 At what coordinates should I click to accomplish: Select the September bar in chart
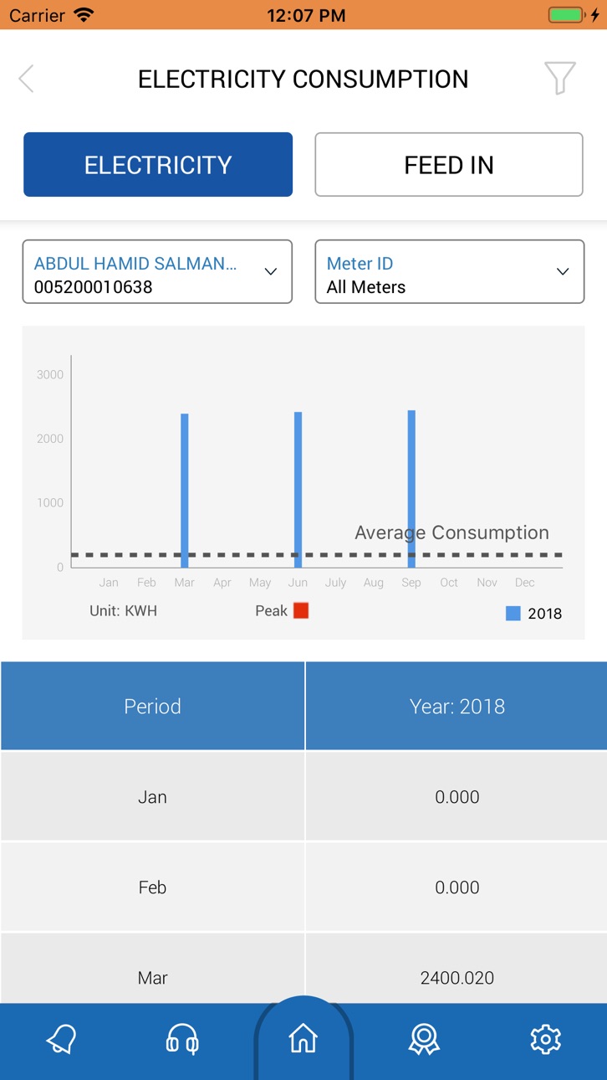pyautogui.click(x=411, y=489)
